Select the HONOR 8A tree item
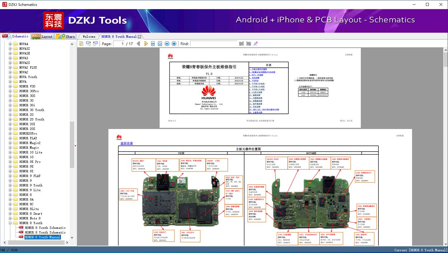Image resolution: width=448 pixels, height=253 pixels. pyautogui.click(x=27, y=199)
